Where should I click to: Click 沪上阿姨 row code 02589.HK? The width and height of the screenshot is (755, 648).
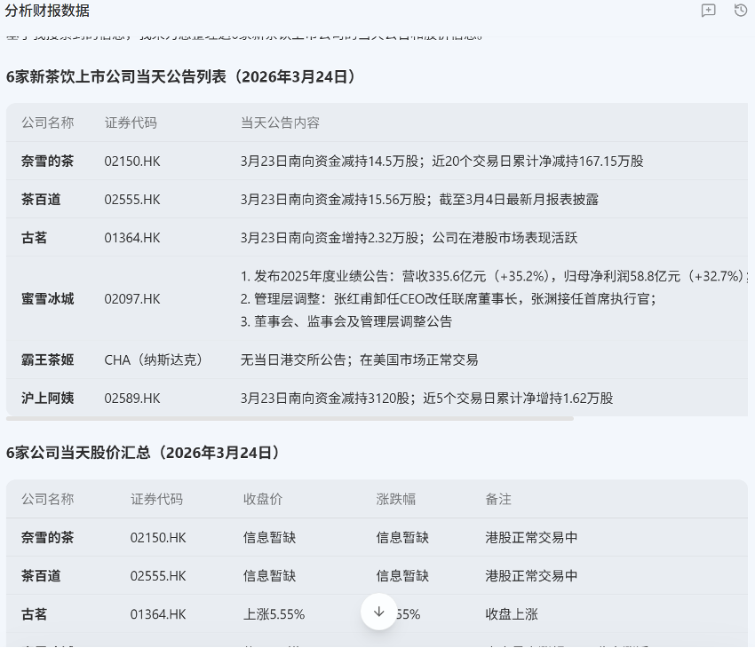[x=132, y=399]
